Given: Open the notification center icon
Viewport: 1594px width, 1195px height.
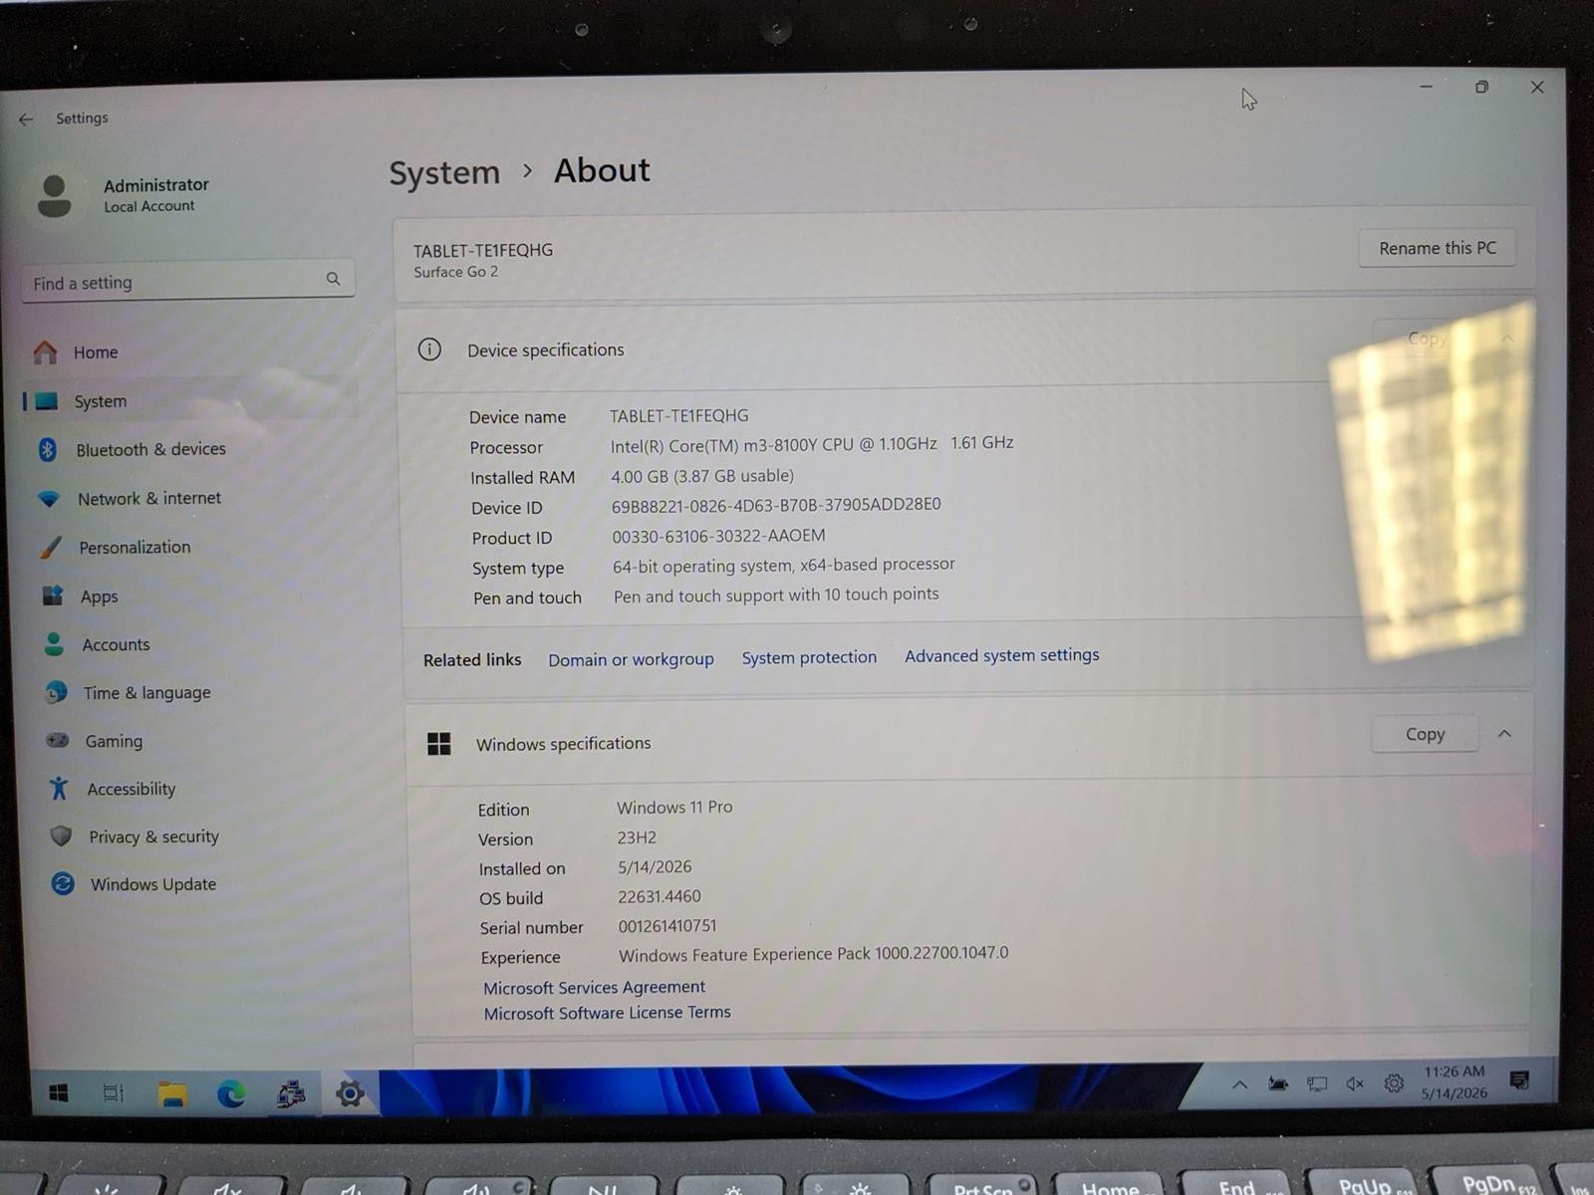Looking at the screenshot, I should click(1519, 1080).
